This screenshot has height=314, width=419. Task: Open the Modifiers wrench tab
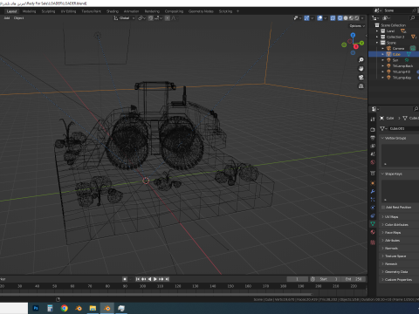(x=373, y=191)
